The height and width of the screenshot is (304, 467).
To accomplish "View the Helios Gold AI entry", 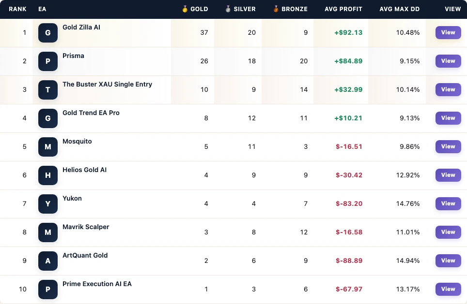I will pos(448,175).
